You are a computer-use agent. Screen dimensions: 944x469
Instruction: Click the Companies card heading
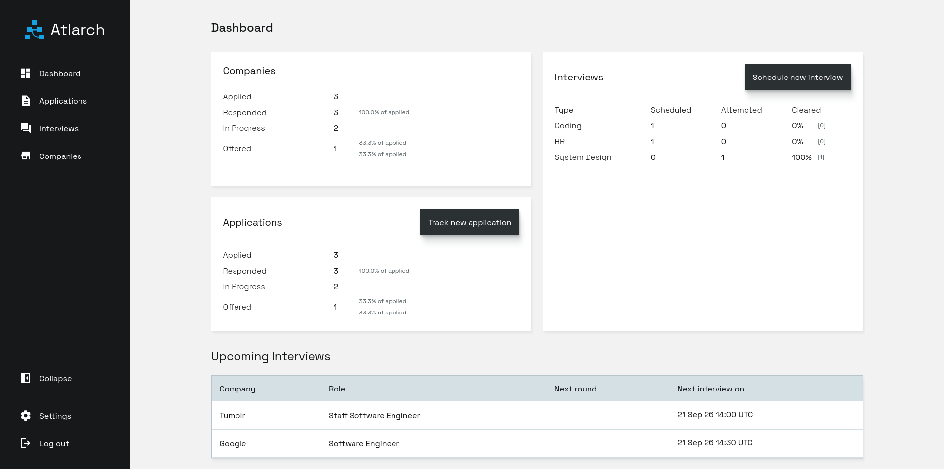pyautogui.click(x=249, y=71)
